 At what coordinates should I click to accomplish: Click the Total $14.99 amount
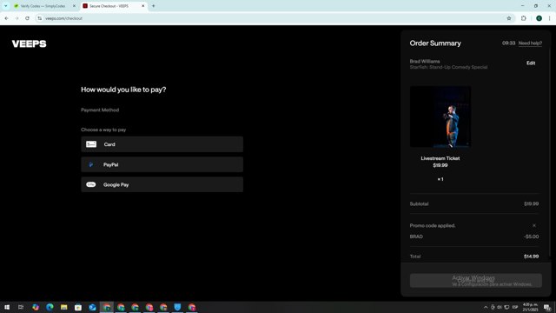531,256
